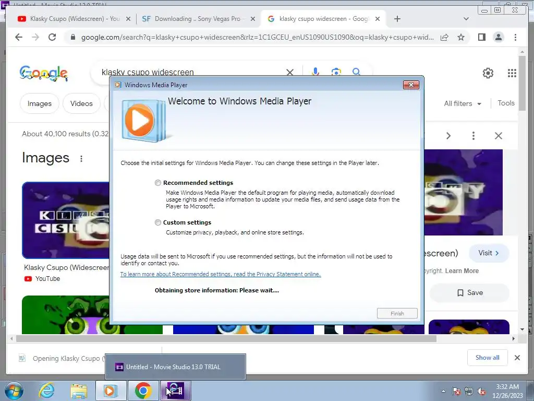Click the Visit button in preview panel
The width and height of the screenshot is (534, 401).
tap(489, 253)
